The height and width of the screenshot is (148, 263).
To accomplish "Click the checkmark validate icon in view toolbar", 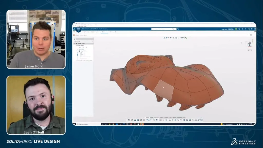I will pos(186,38).
